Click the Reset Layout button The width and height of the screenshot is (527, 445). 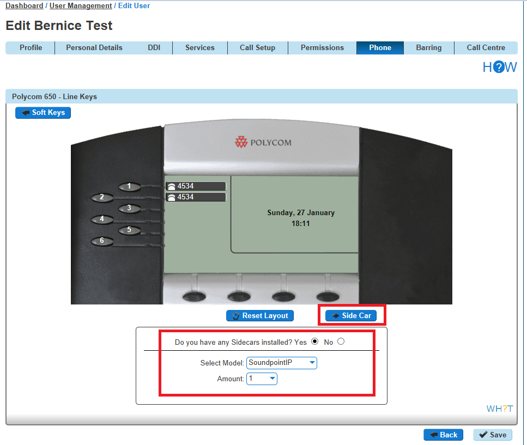point(260,316)
